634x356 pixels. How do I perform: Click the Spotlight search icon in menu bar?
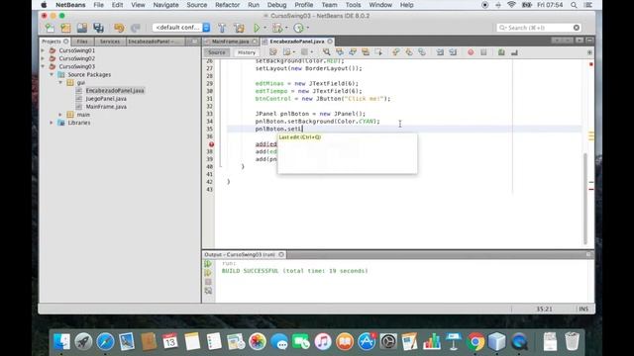coord(574,5)
